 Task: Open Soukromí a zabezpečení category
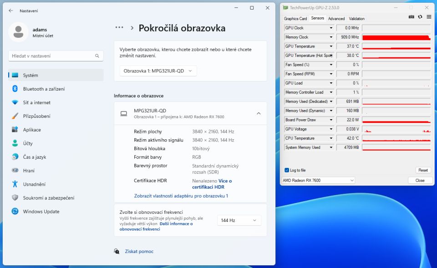(x=56, y=198)
